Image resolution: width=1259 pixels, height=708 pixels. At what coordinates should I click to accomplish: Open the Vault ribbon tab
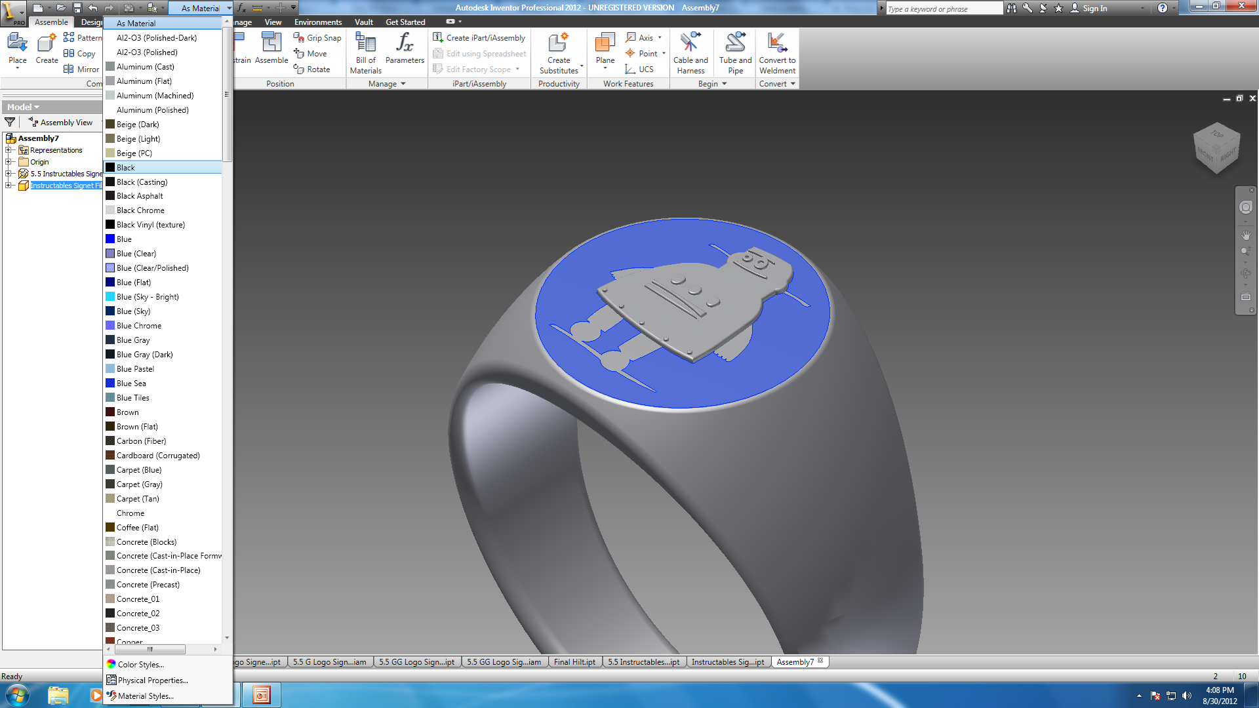(x=364, y=22)
